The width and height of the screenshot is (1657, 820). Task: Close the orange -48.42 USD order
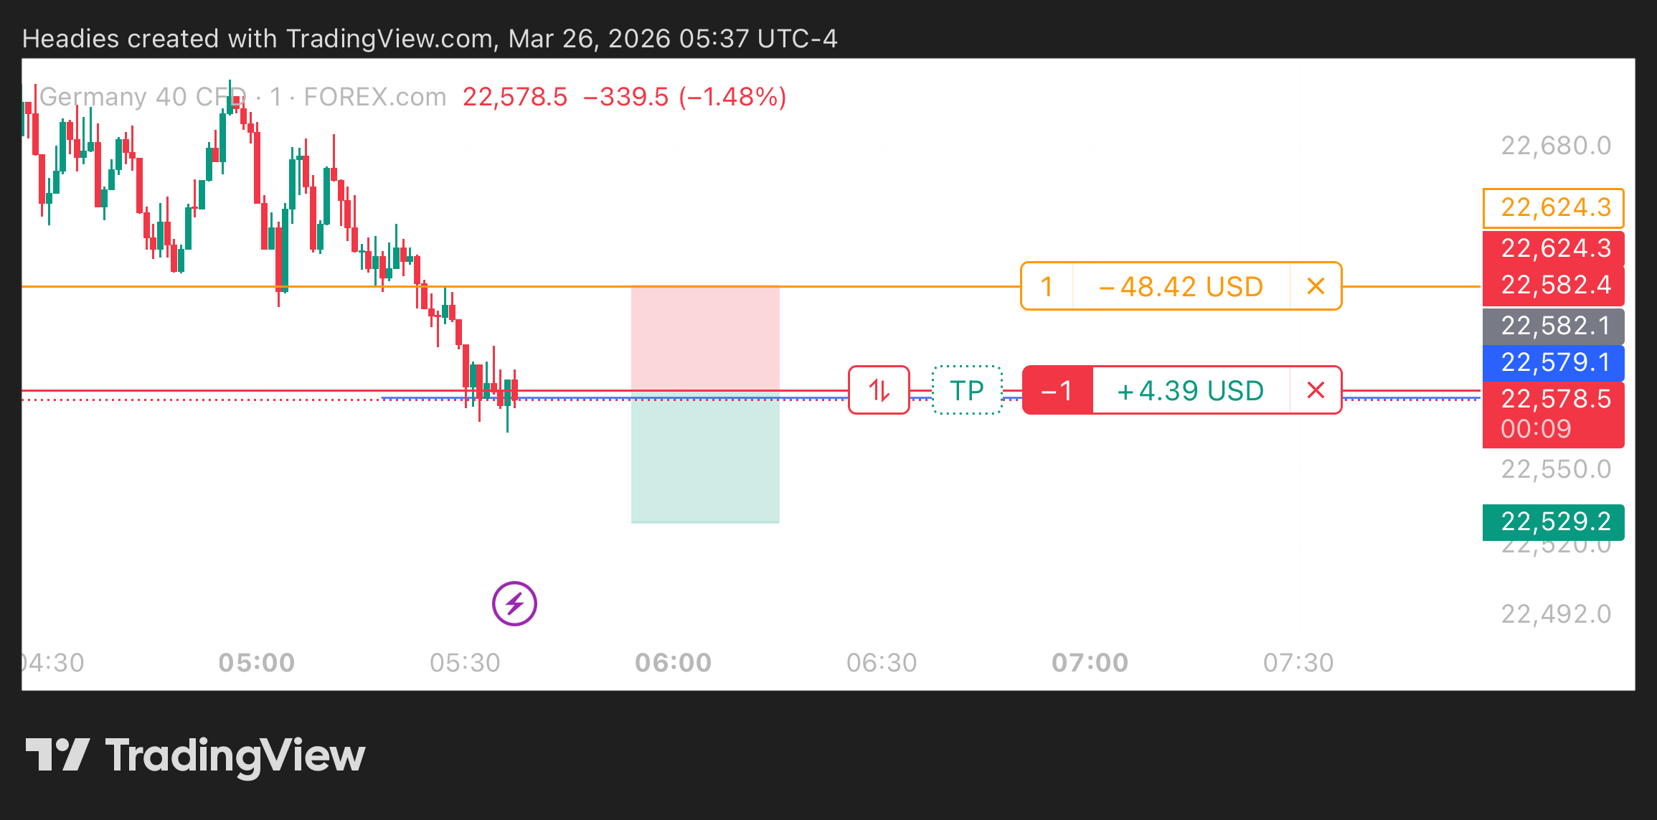click(1316, 286)
